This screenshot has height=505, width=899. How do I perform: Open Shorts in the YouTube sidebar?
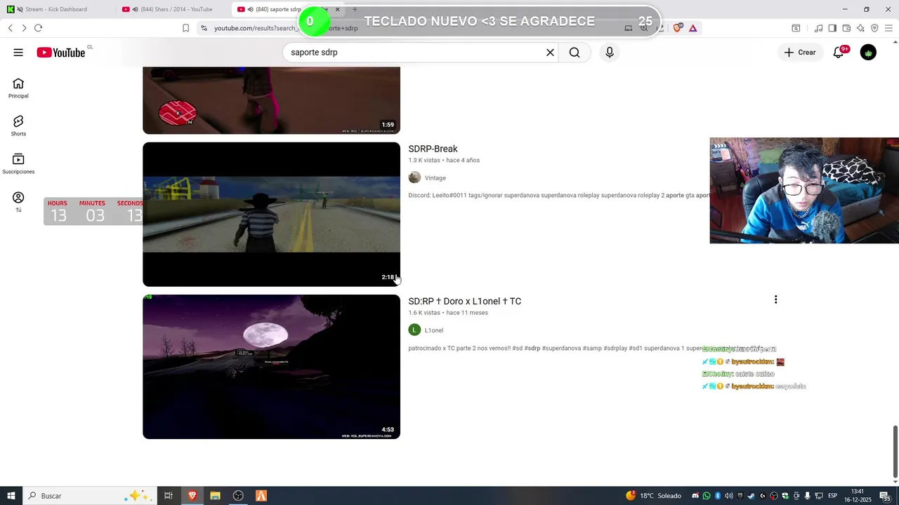pyautogui.click(x=18, y=126)
